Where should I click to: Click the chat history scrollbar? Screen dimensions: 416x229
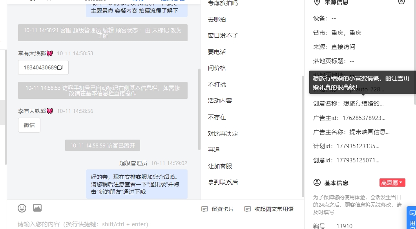[199, 109]
